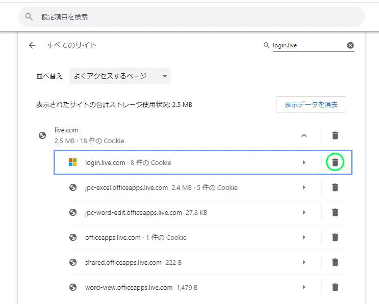Remove word-view.officeapps.live.com data via trash icon
The image size is (379, 304).
click(335, 287)
